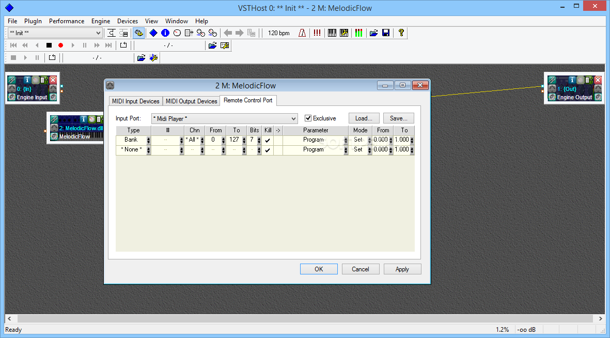Open the Performance menu
The height and width of the screenshot is (338, 610).
[67, 21]
